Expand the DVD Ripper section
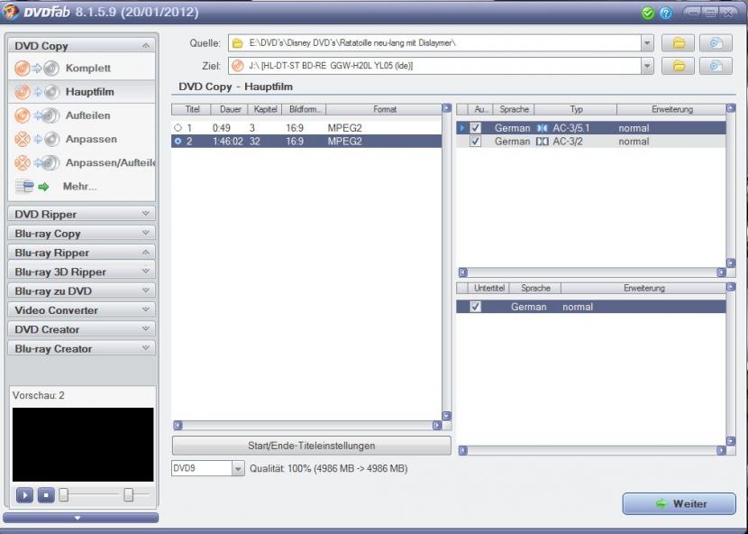 146,214
